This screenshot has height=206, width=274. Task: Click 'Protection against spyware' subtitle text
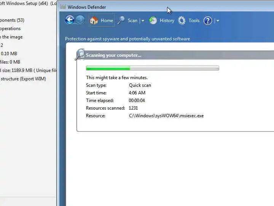127,39
